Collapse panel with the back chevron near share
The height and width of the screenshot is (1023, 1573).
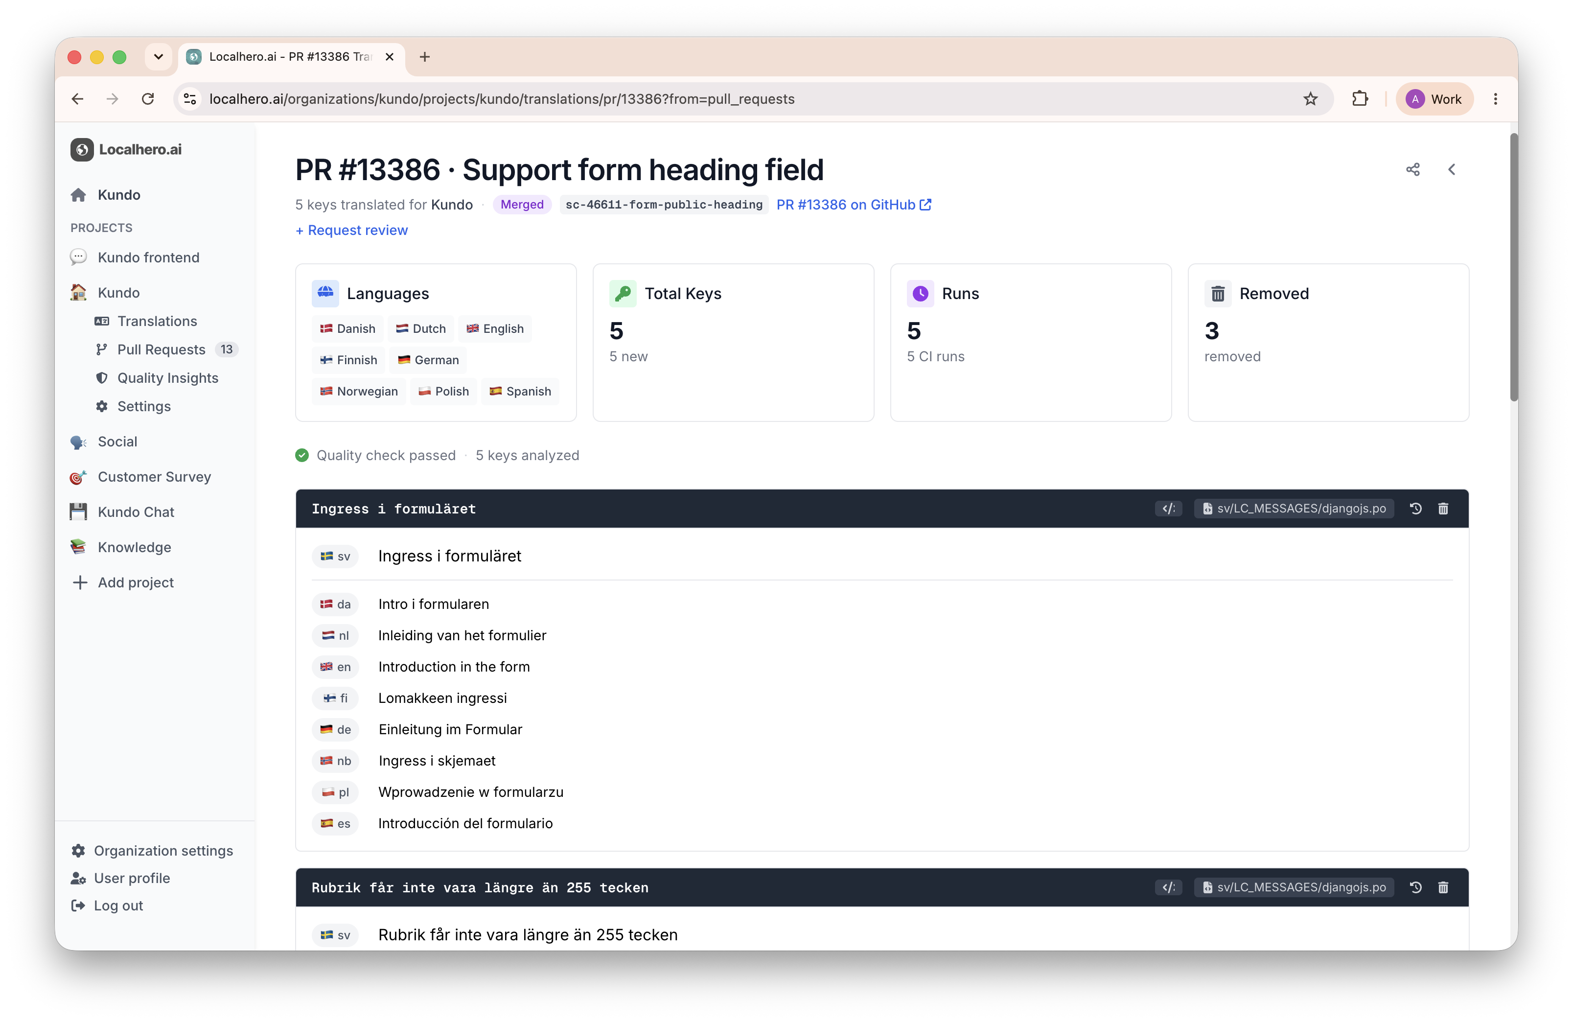(1452, 170)
